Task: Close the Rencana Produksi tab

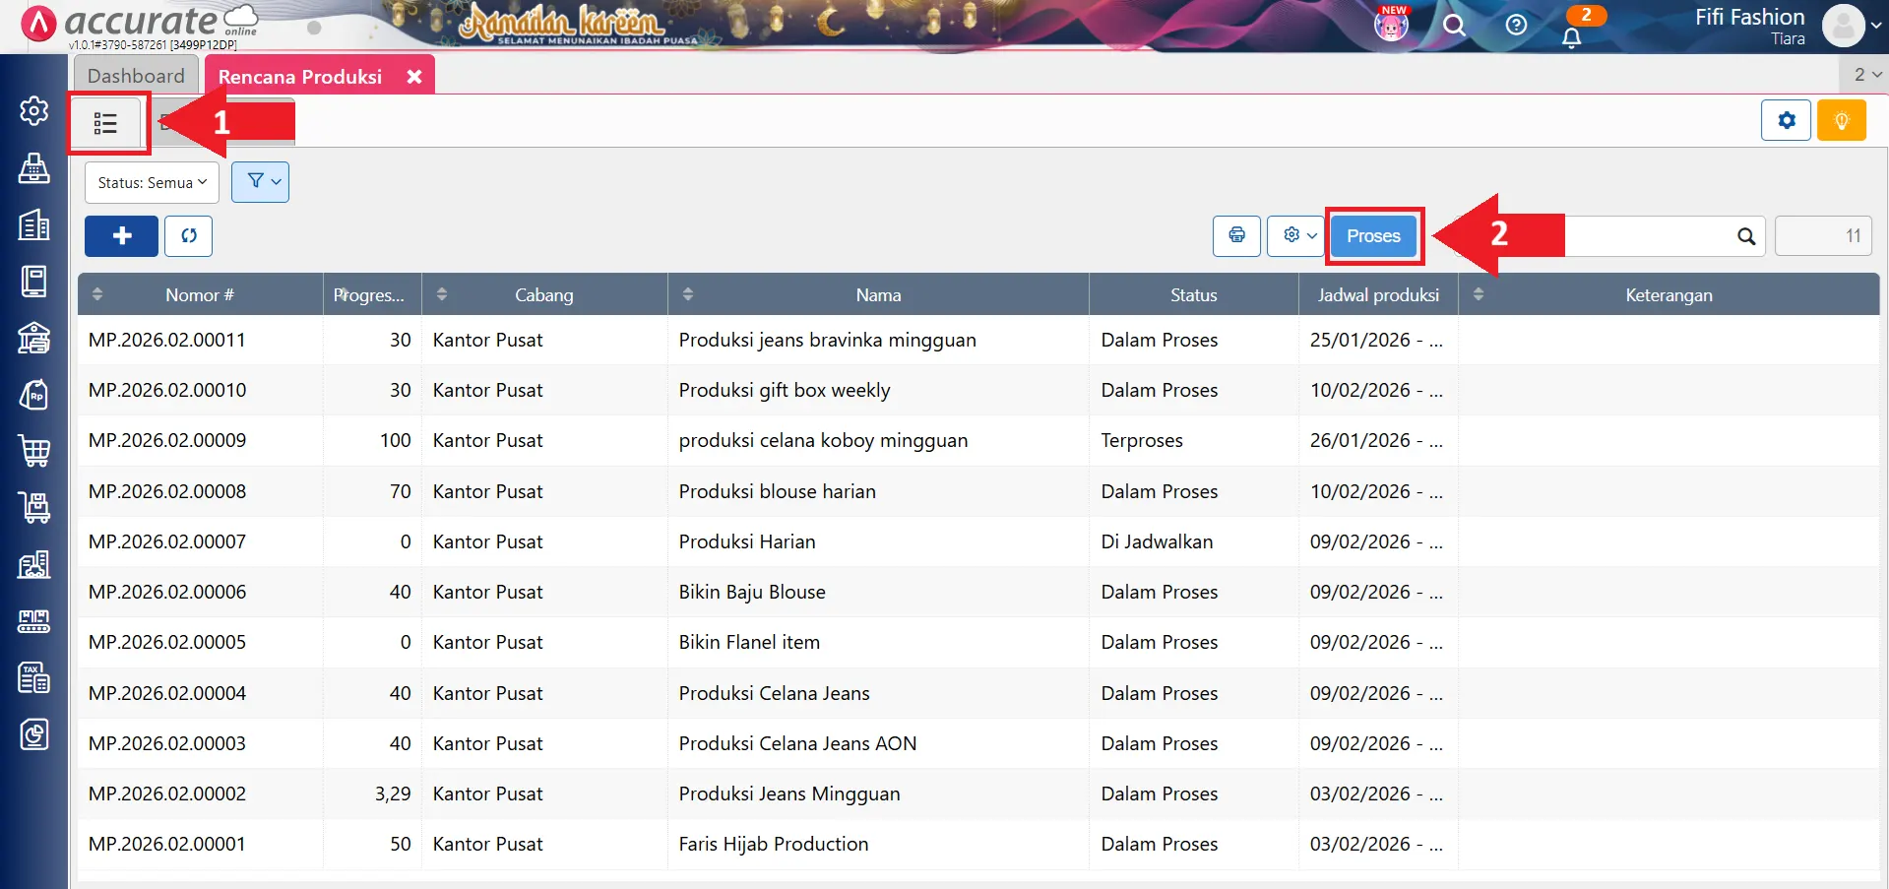Action: (414, 77)
